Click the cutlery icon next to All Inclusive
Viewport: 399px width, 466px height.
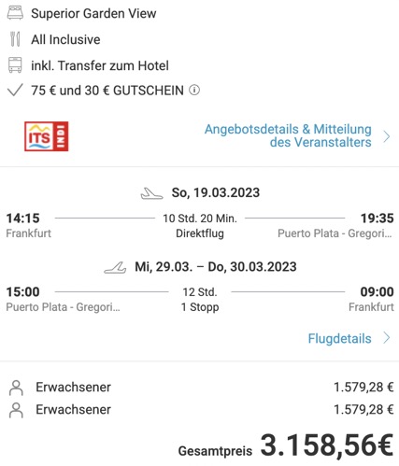coord(15,39)
